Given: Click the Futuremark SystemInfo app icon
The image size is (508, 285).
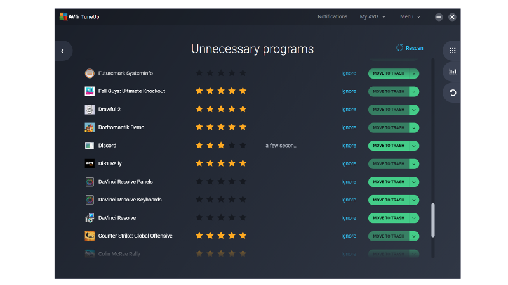Looking at the screenshot, I should [90, 73].
